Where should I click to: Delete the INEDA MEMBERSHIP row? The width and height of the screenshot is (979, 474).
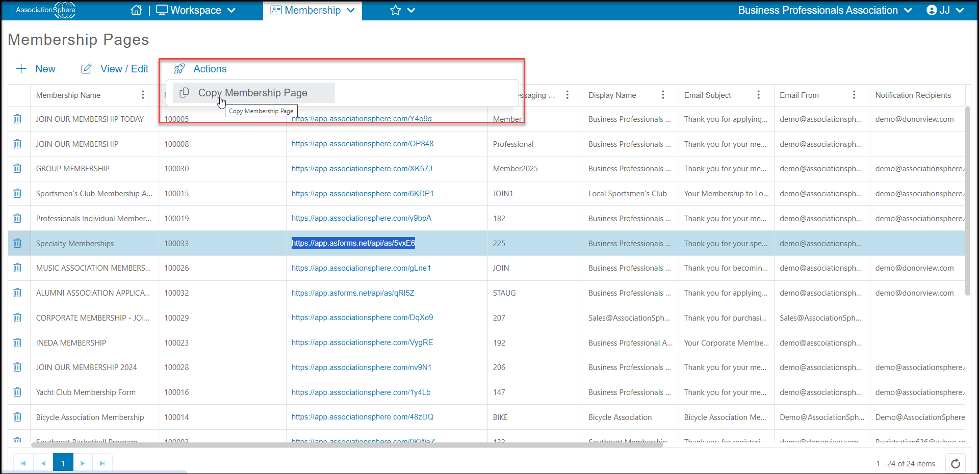pyautogui.click(x=17, y=343)
